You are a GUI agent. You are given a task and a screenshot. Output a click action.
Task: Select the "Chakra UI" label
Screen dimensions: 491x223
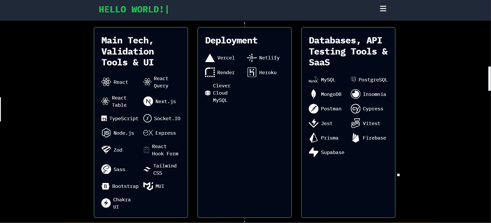pyautogui.click(x=122, y=203)
